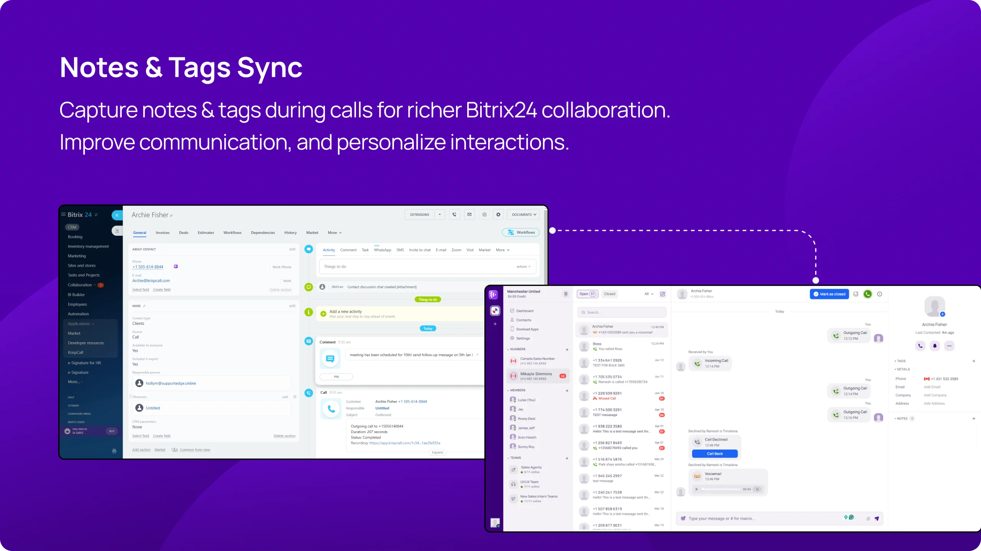Select the workspace avatar icon in KrispCall sidebar

click(495, 311)
